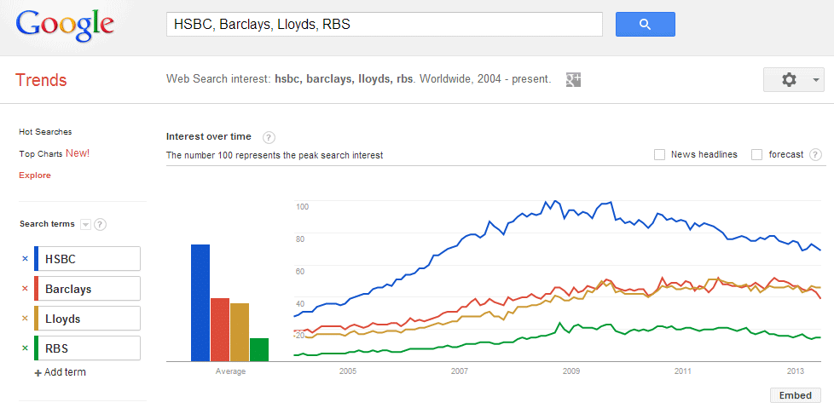Image resolution: width=834 pixels, height=414 pixels.
Task: Click the 'Web Search interest' summary text
Action: (358, 80)
